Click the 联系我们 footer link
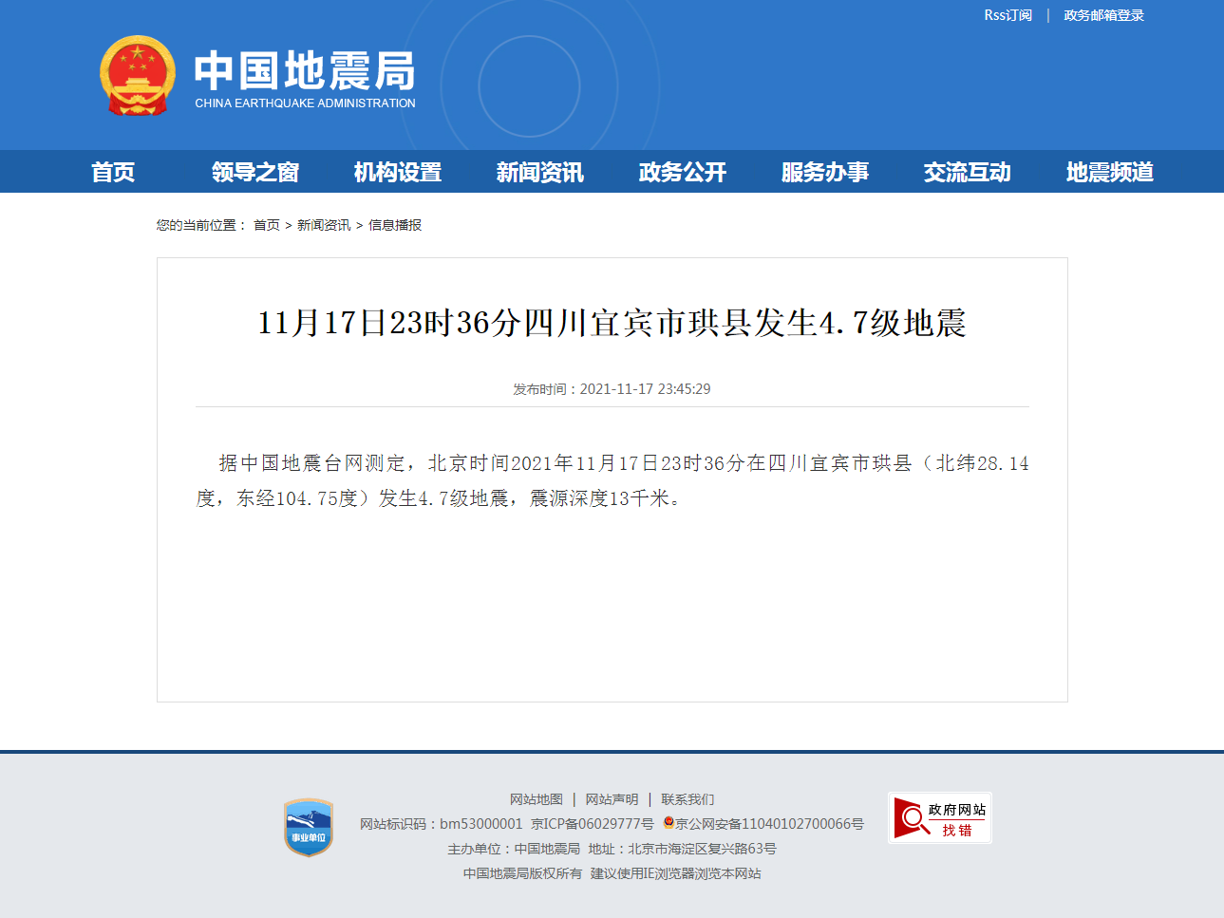Viewport: 1224px width, 918px height. 687,799
